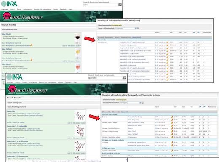Click go button beside Wine panel method dropdown
Screen dimensions: 219x162
tap(138, 28)
